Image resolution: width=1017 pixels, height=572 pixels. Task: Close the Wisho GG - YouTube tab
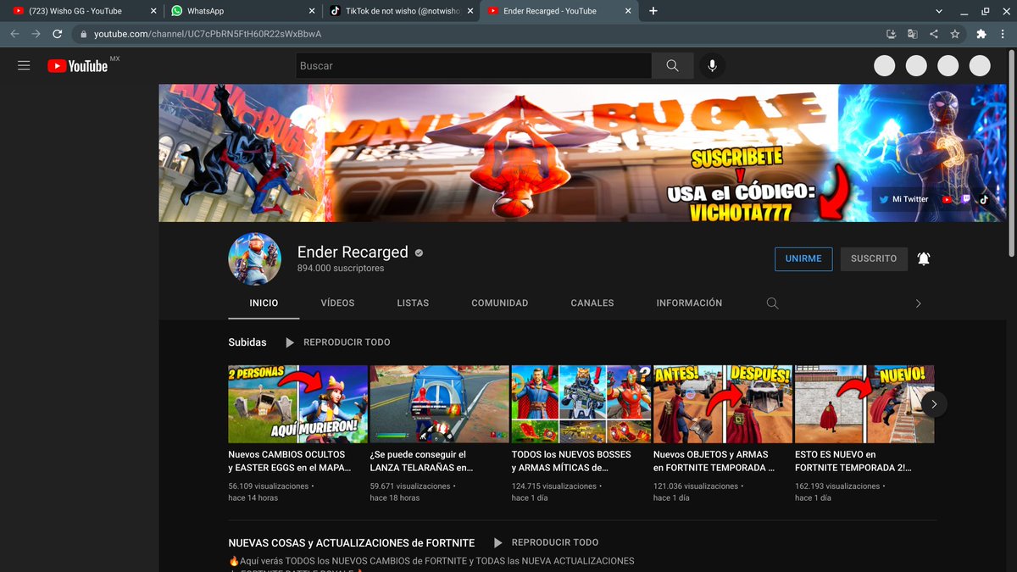click(x=153, y=11)
